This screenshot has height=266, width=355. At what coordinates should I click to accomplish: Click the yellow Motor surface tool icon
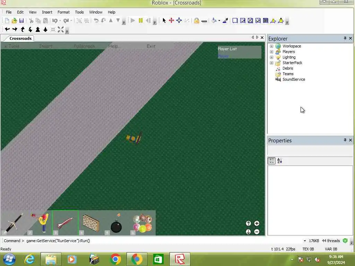pos(281,21)
